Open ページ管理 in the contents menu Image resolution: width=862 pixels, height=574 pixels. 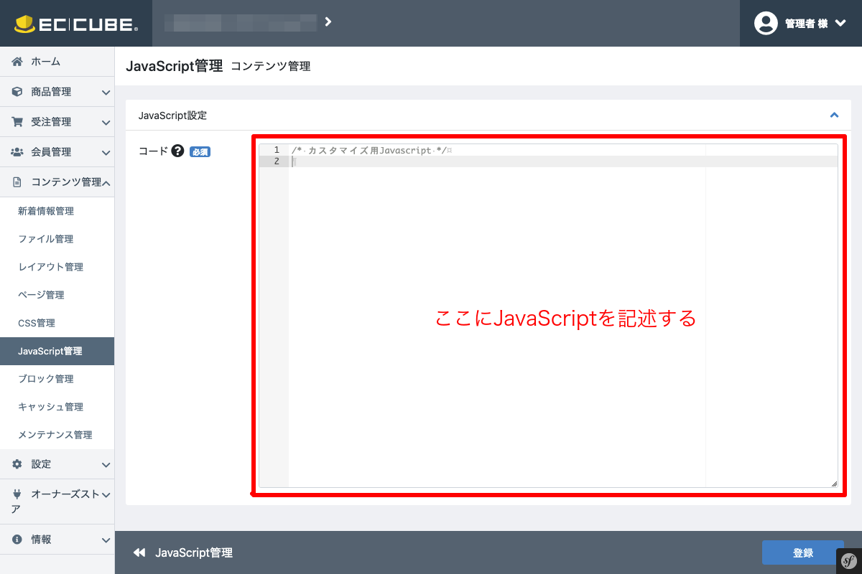pyautogui.click(x=42, y=295)
